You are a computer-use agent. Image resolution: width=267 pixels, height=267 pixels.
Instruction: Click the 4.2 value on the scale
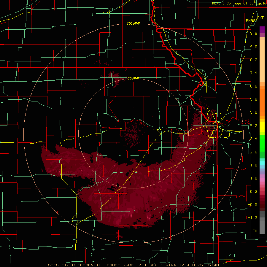[254, 126]
